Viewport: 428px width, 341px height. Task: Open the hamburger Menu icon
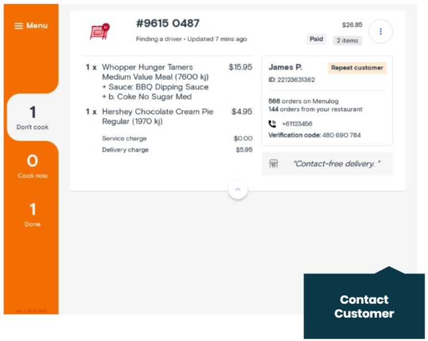19,26
